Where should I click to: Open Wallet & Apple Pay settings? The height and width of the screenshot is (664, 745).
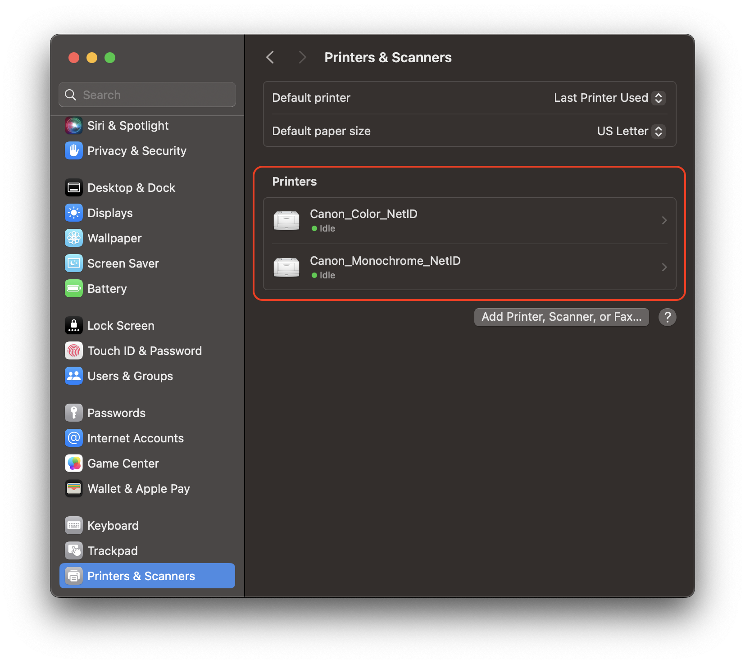pyautogui.click(x=138, y=488)
